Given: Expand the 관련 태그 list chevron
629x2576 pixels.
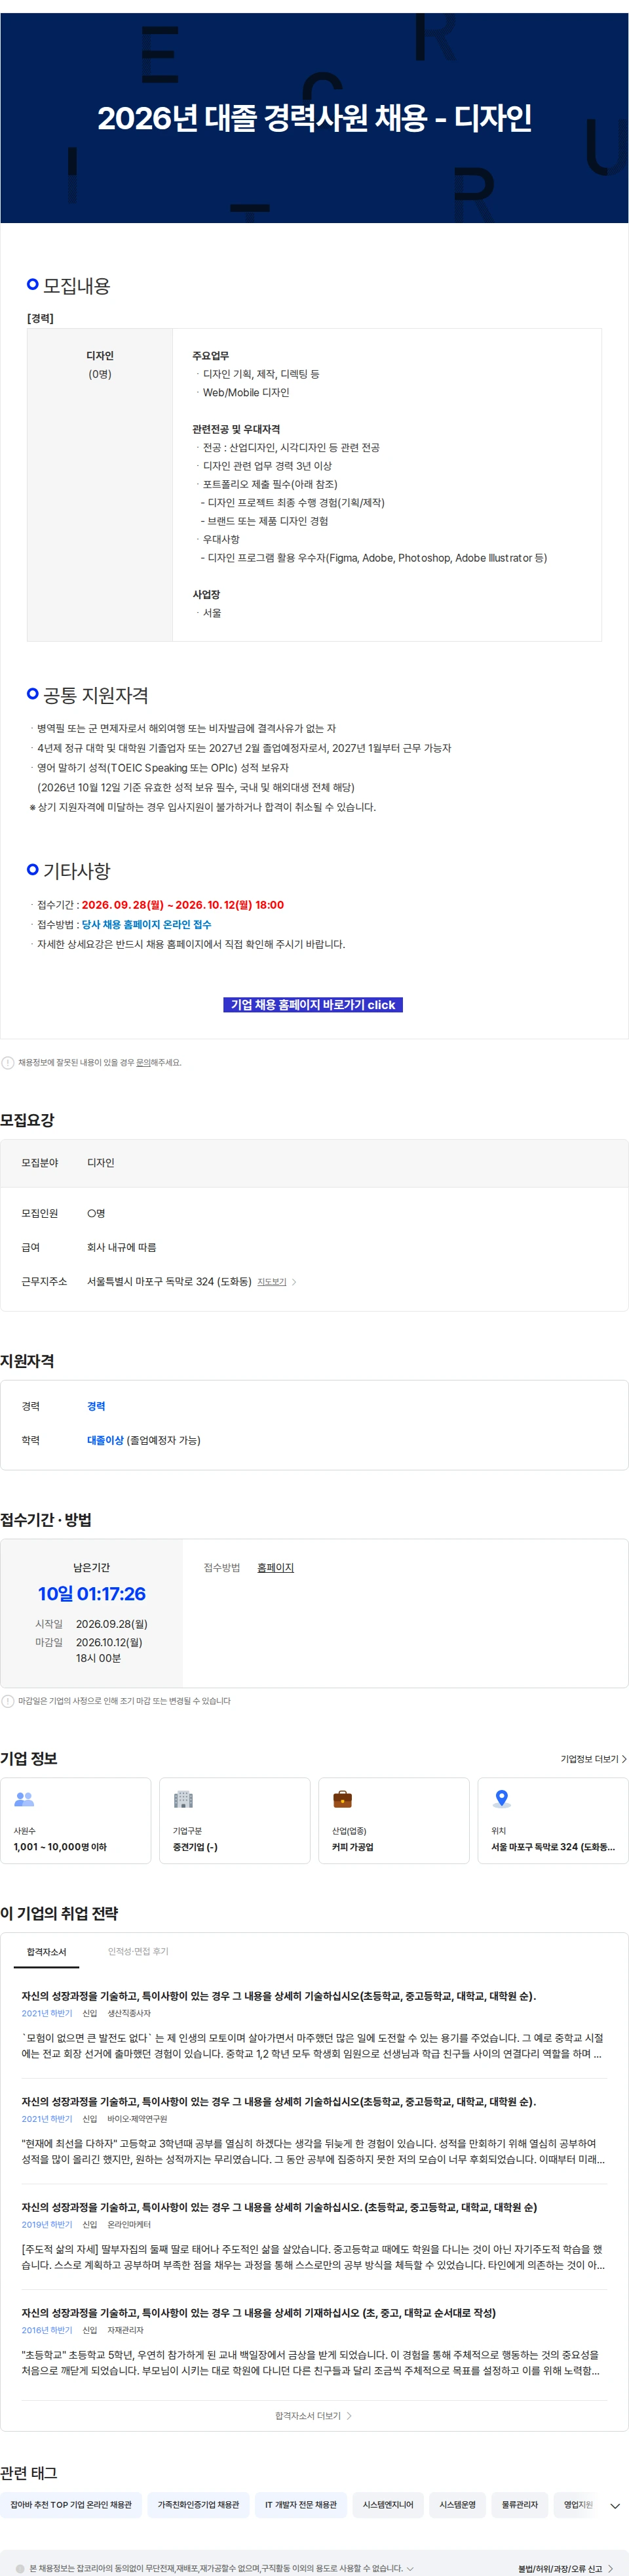Looking at the screenshot, I should (x=614, y=2505).
